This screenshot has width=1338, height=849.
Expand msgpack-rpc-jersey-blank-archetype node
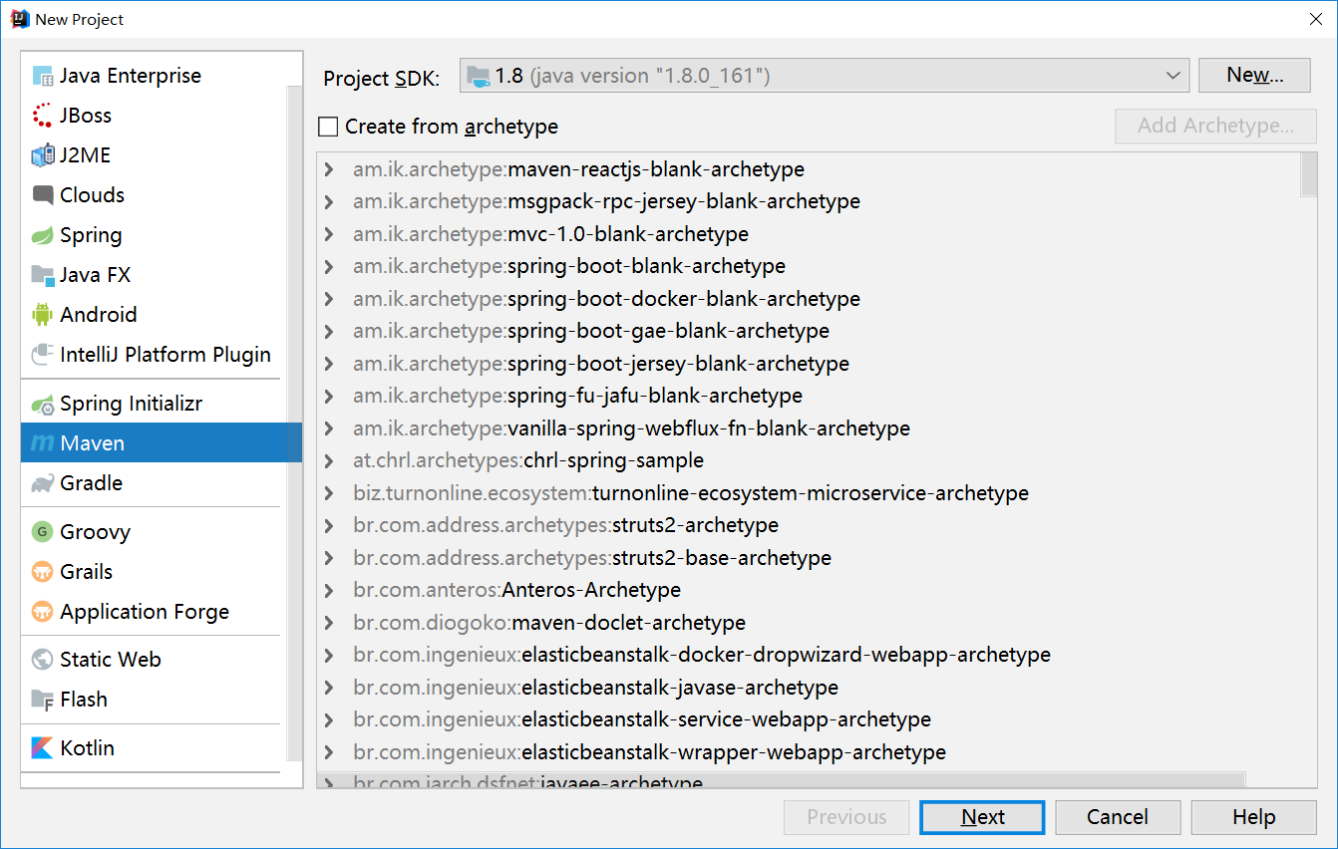pyautogui.click(x=329, y=201)
